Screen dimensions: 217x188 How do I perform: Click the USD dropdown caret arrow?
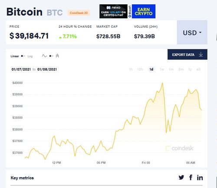coord(200,33)
